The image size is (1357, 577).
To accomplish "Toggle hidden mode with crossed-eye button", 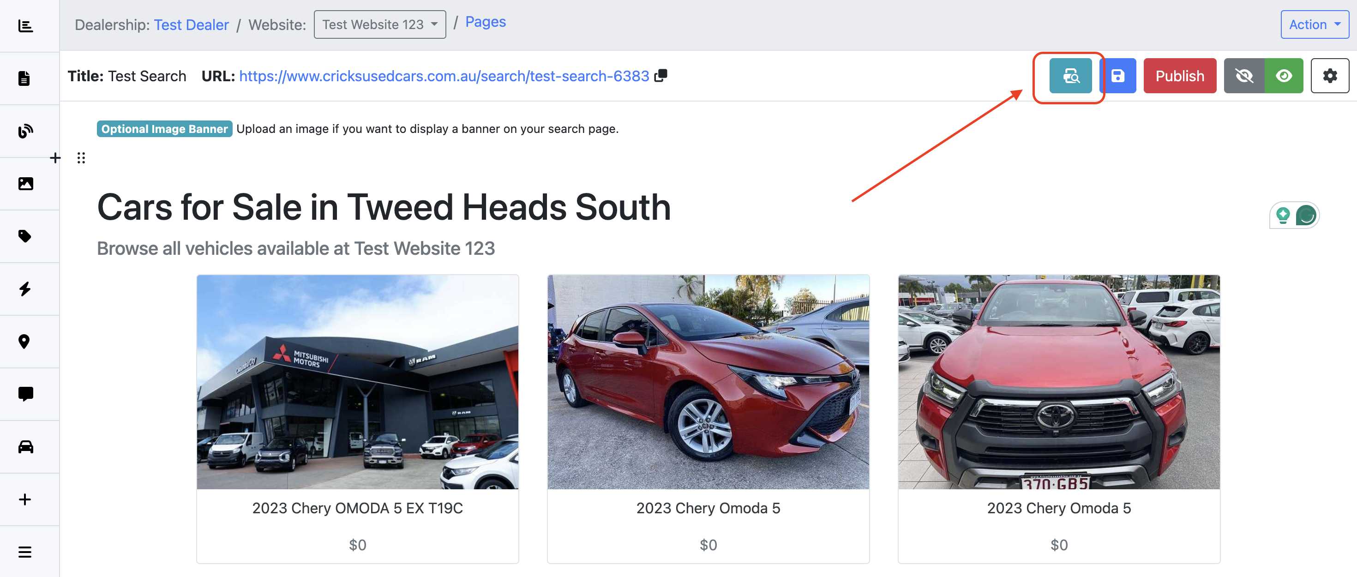I will pyautogui.click(x=1244, y=76).
